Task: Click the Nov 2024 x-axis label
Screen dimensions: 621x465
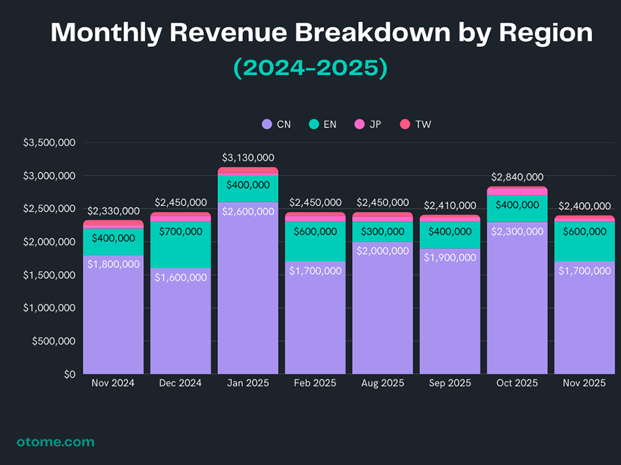Action: (x=113, y=383)
